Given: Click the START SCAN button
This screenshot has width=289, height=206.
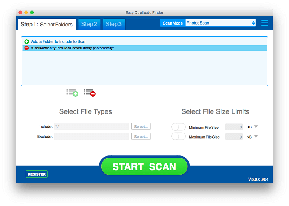Looking at the screenshot, I should coord(144,167).
